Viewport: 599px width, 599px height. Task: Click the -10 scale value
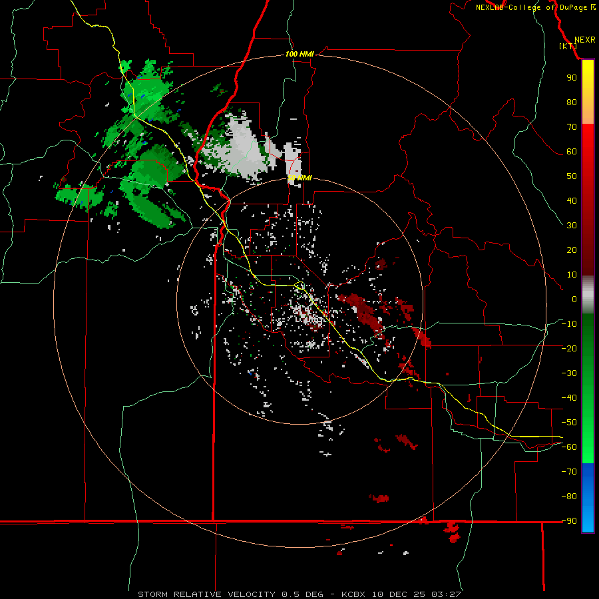click(x=569, y=324)
